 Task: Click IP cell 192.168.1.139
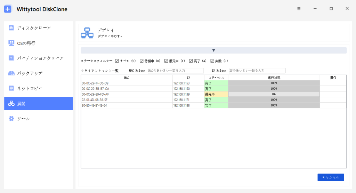coord(188,94)
